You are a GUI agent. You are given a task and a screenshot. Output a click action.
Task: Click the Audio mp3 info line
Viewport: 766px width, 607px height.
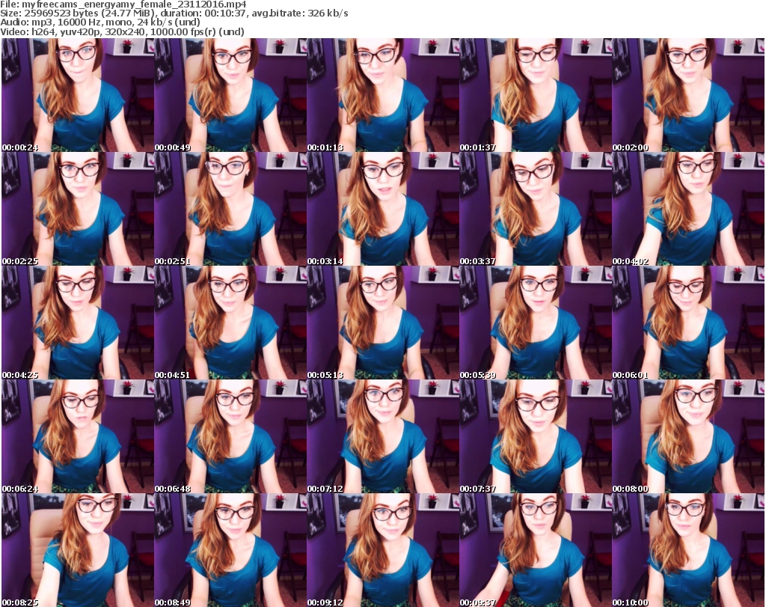pyautogui.click(x=100, y=22)
